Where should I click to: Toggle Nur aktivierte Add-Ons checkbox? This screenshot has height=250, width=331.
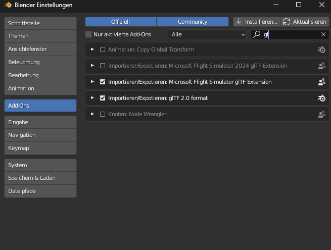coord(88,34)
